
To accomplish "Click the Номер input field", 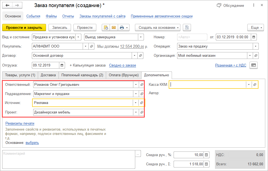I will (192, 37).
